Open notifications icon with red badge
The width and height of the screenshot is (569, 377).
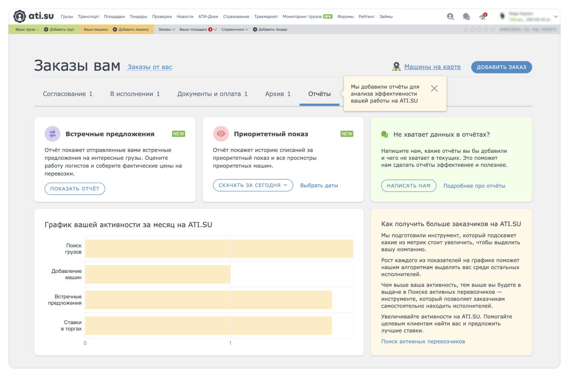pos(483,16)
